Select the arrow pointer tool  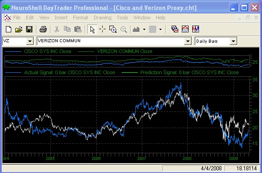click(92, 29)
